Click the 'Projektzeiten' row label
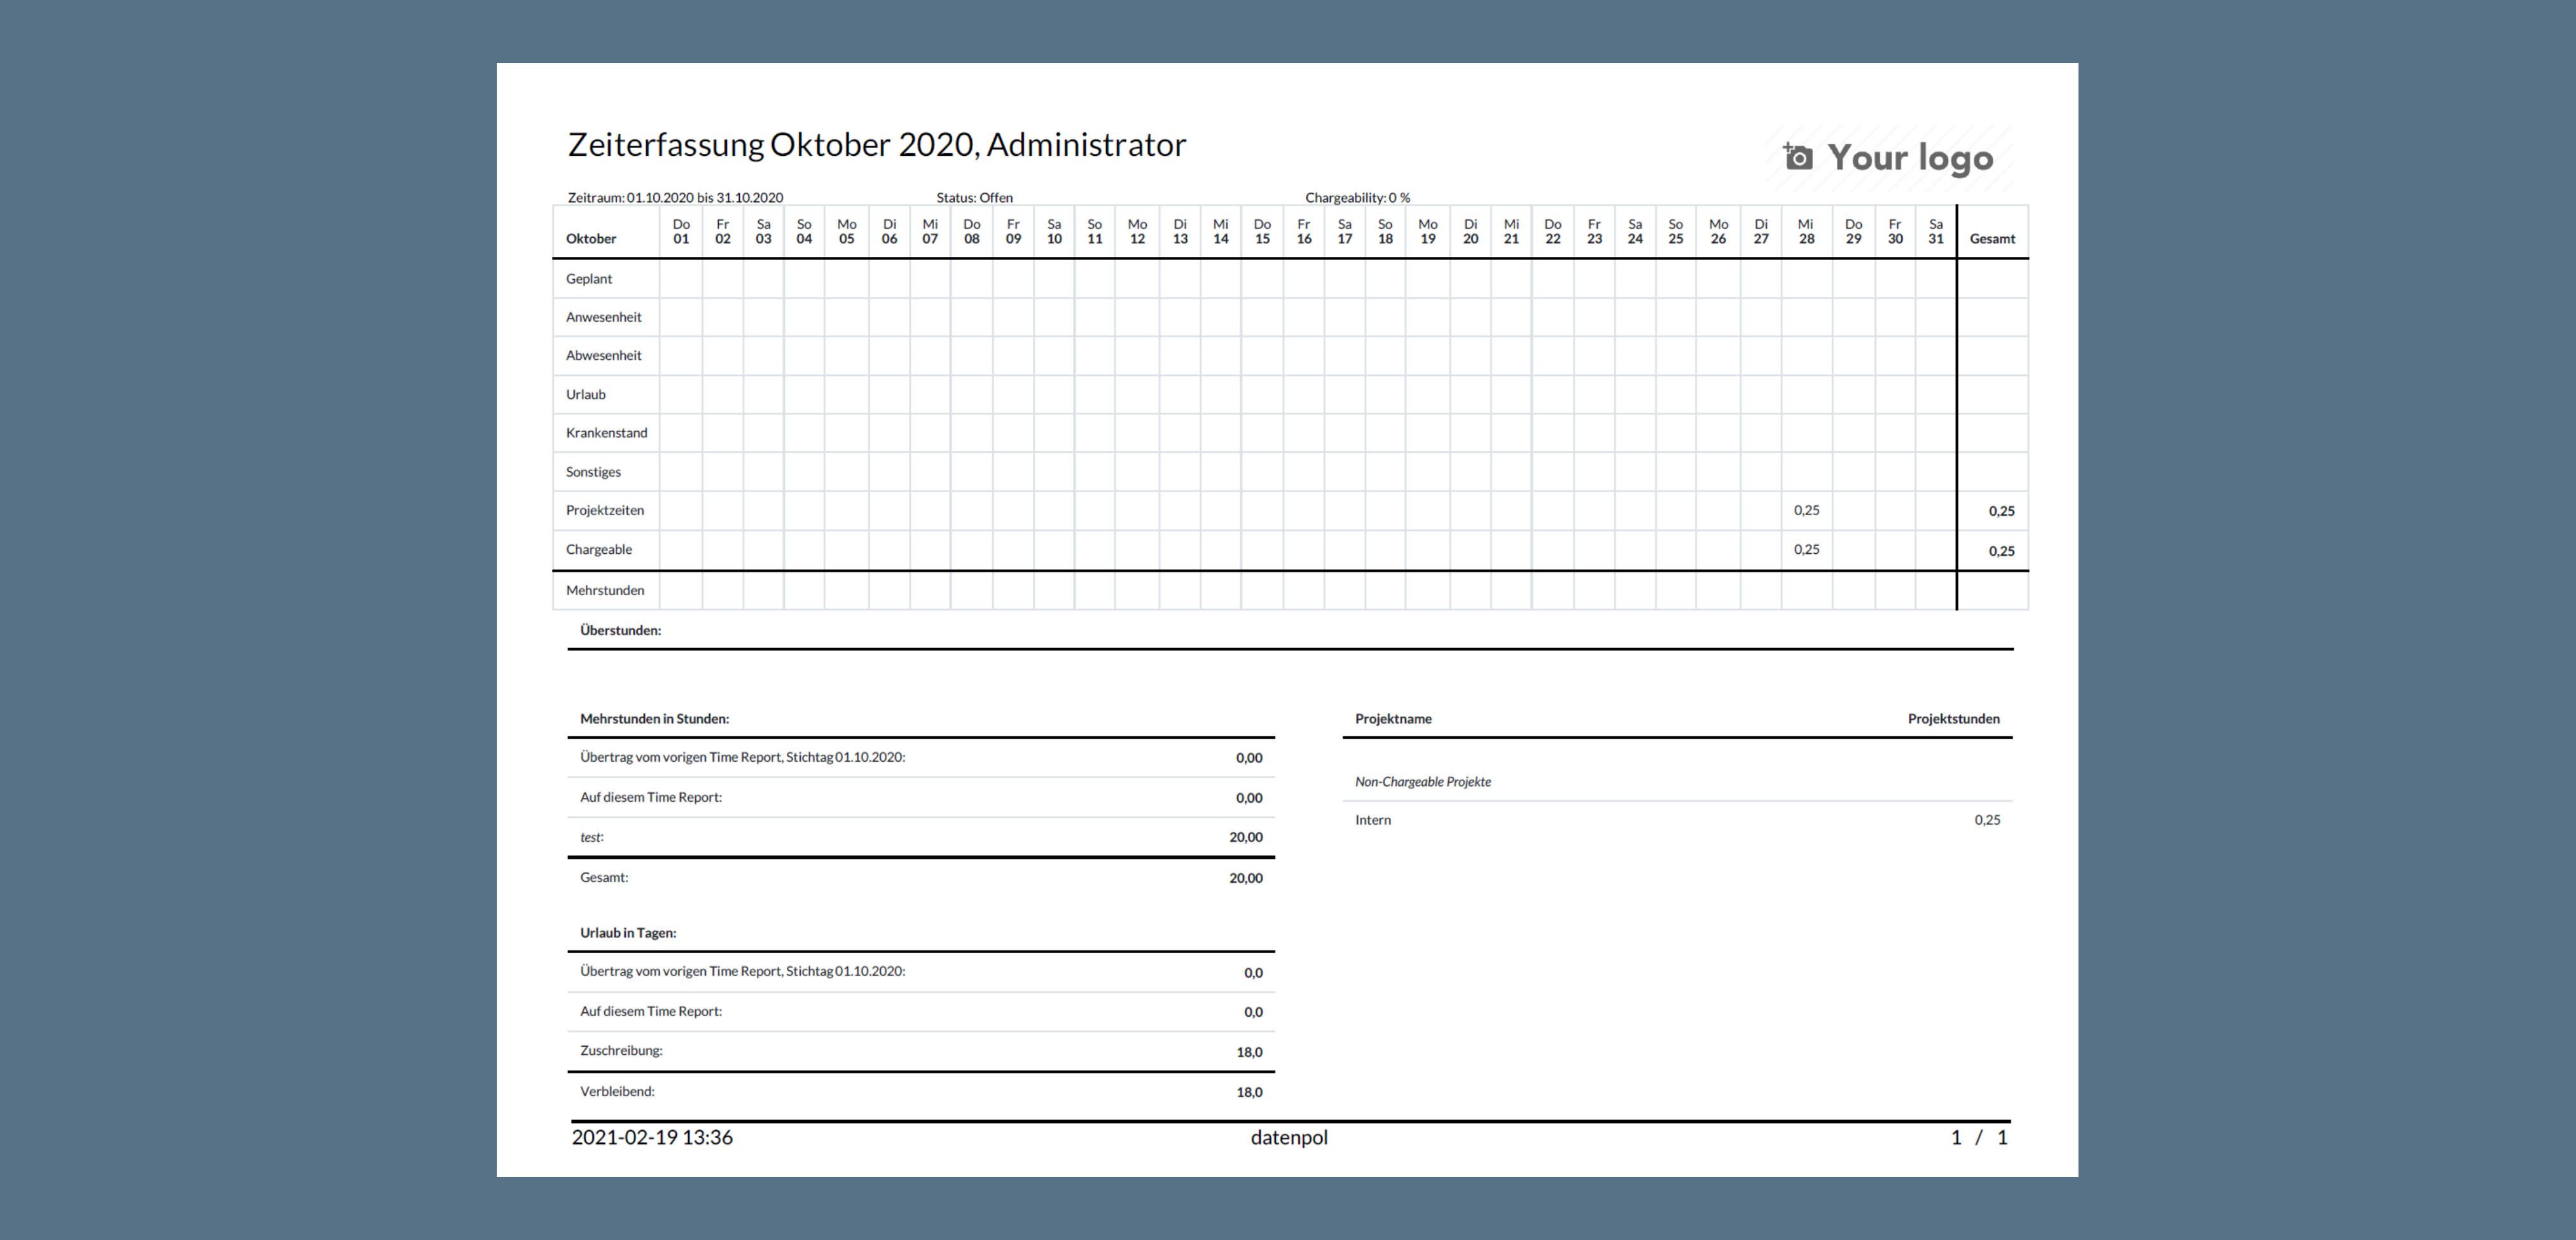Screen dimensions: 2576x1240 [x=605, y=510]
